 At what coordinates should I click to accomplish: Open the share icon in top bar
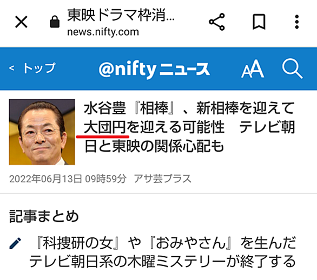point(217,22)
